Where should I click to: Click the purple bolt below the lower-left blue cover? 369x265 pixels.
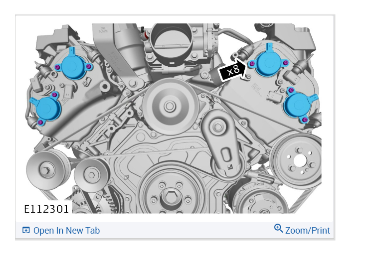pyautogui.click(x=40, y=122)
